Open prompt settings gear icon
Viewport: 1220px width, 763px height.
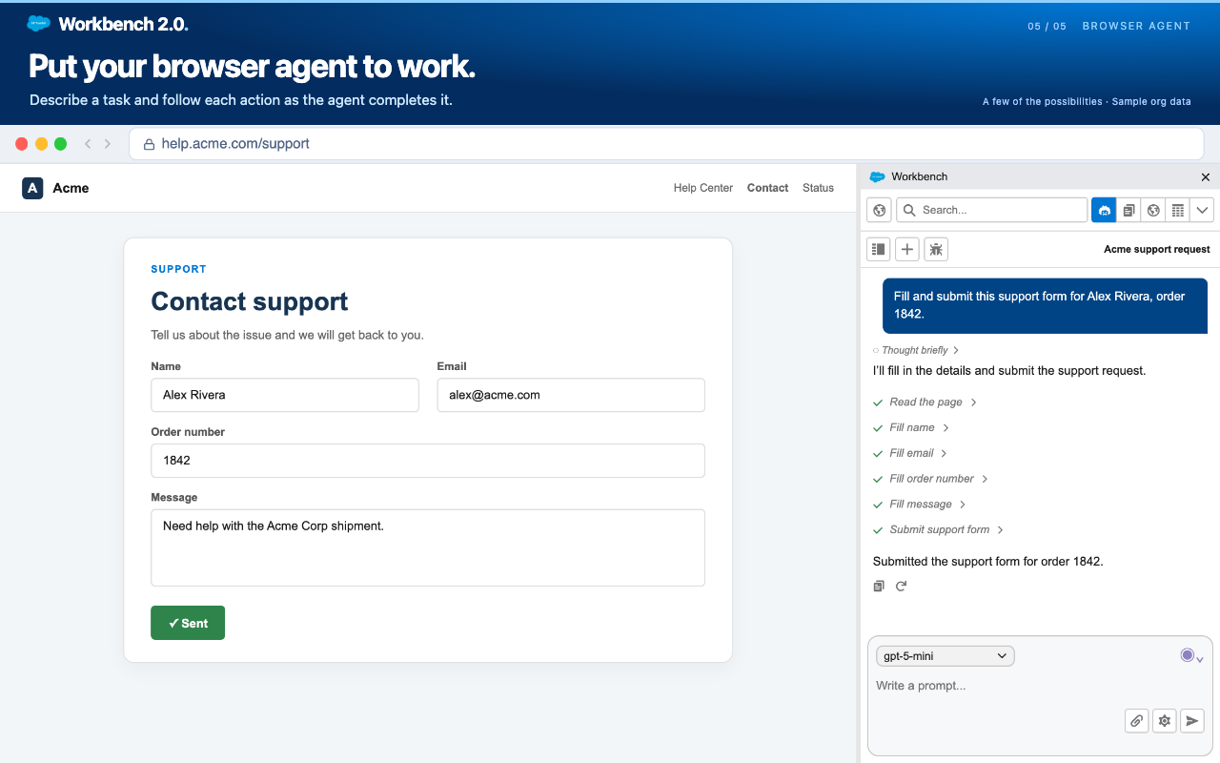pos(1164,721)
